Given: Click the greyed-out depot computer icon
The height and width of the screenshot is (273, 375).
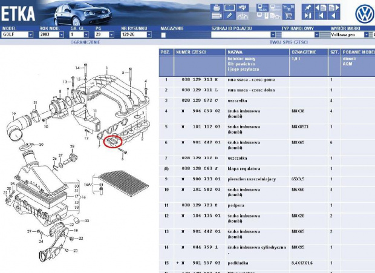Looking at the screenshot, I should 275,8.
